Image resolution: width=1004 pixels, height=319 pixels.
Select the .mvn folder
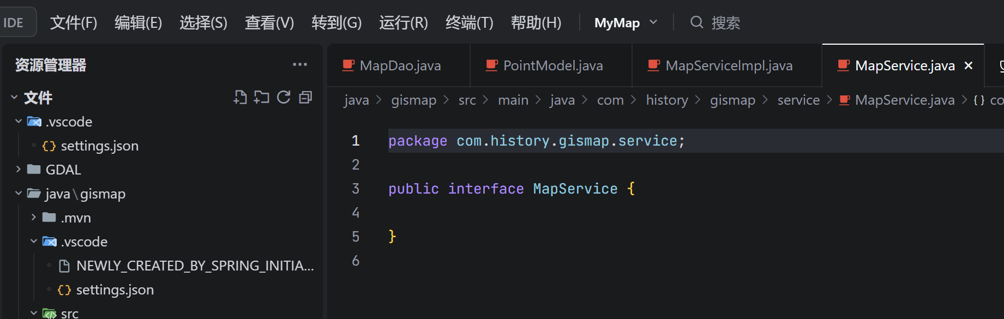pyautogui.click(x=76, y=218)
